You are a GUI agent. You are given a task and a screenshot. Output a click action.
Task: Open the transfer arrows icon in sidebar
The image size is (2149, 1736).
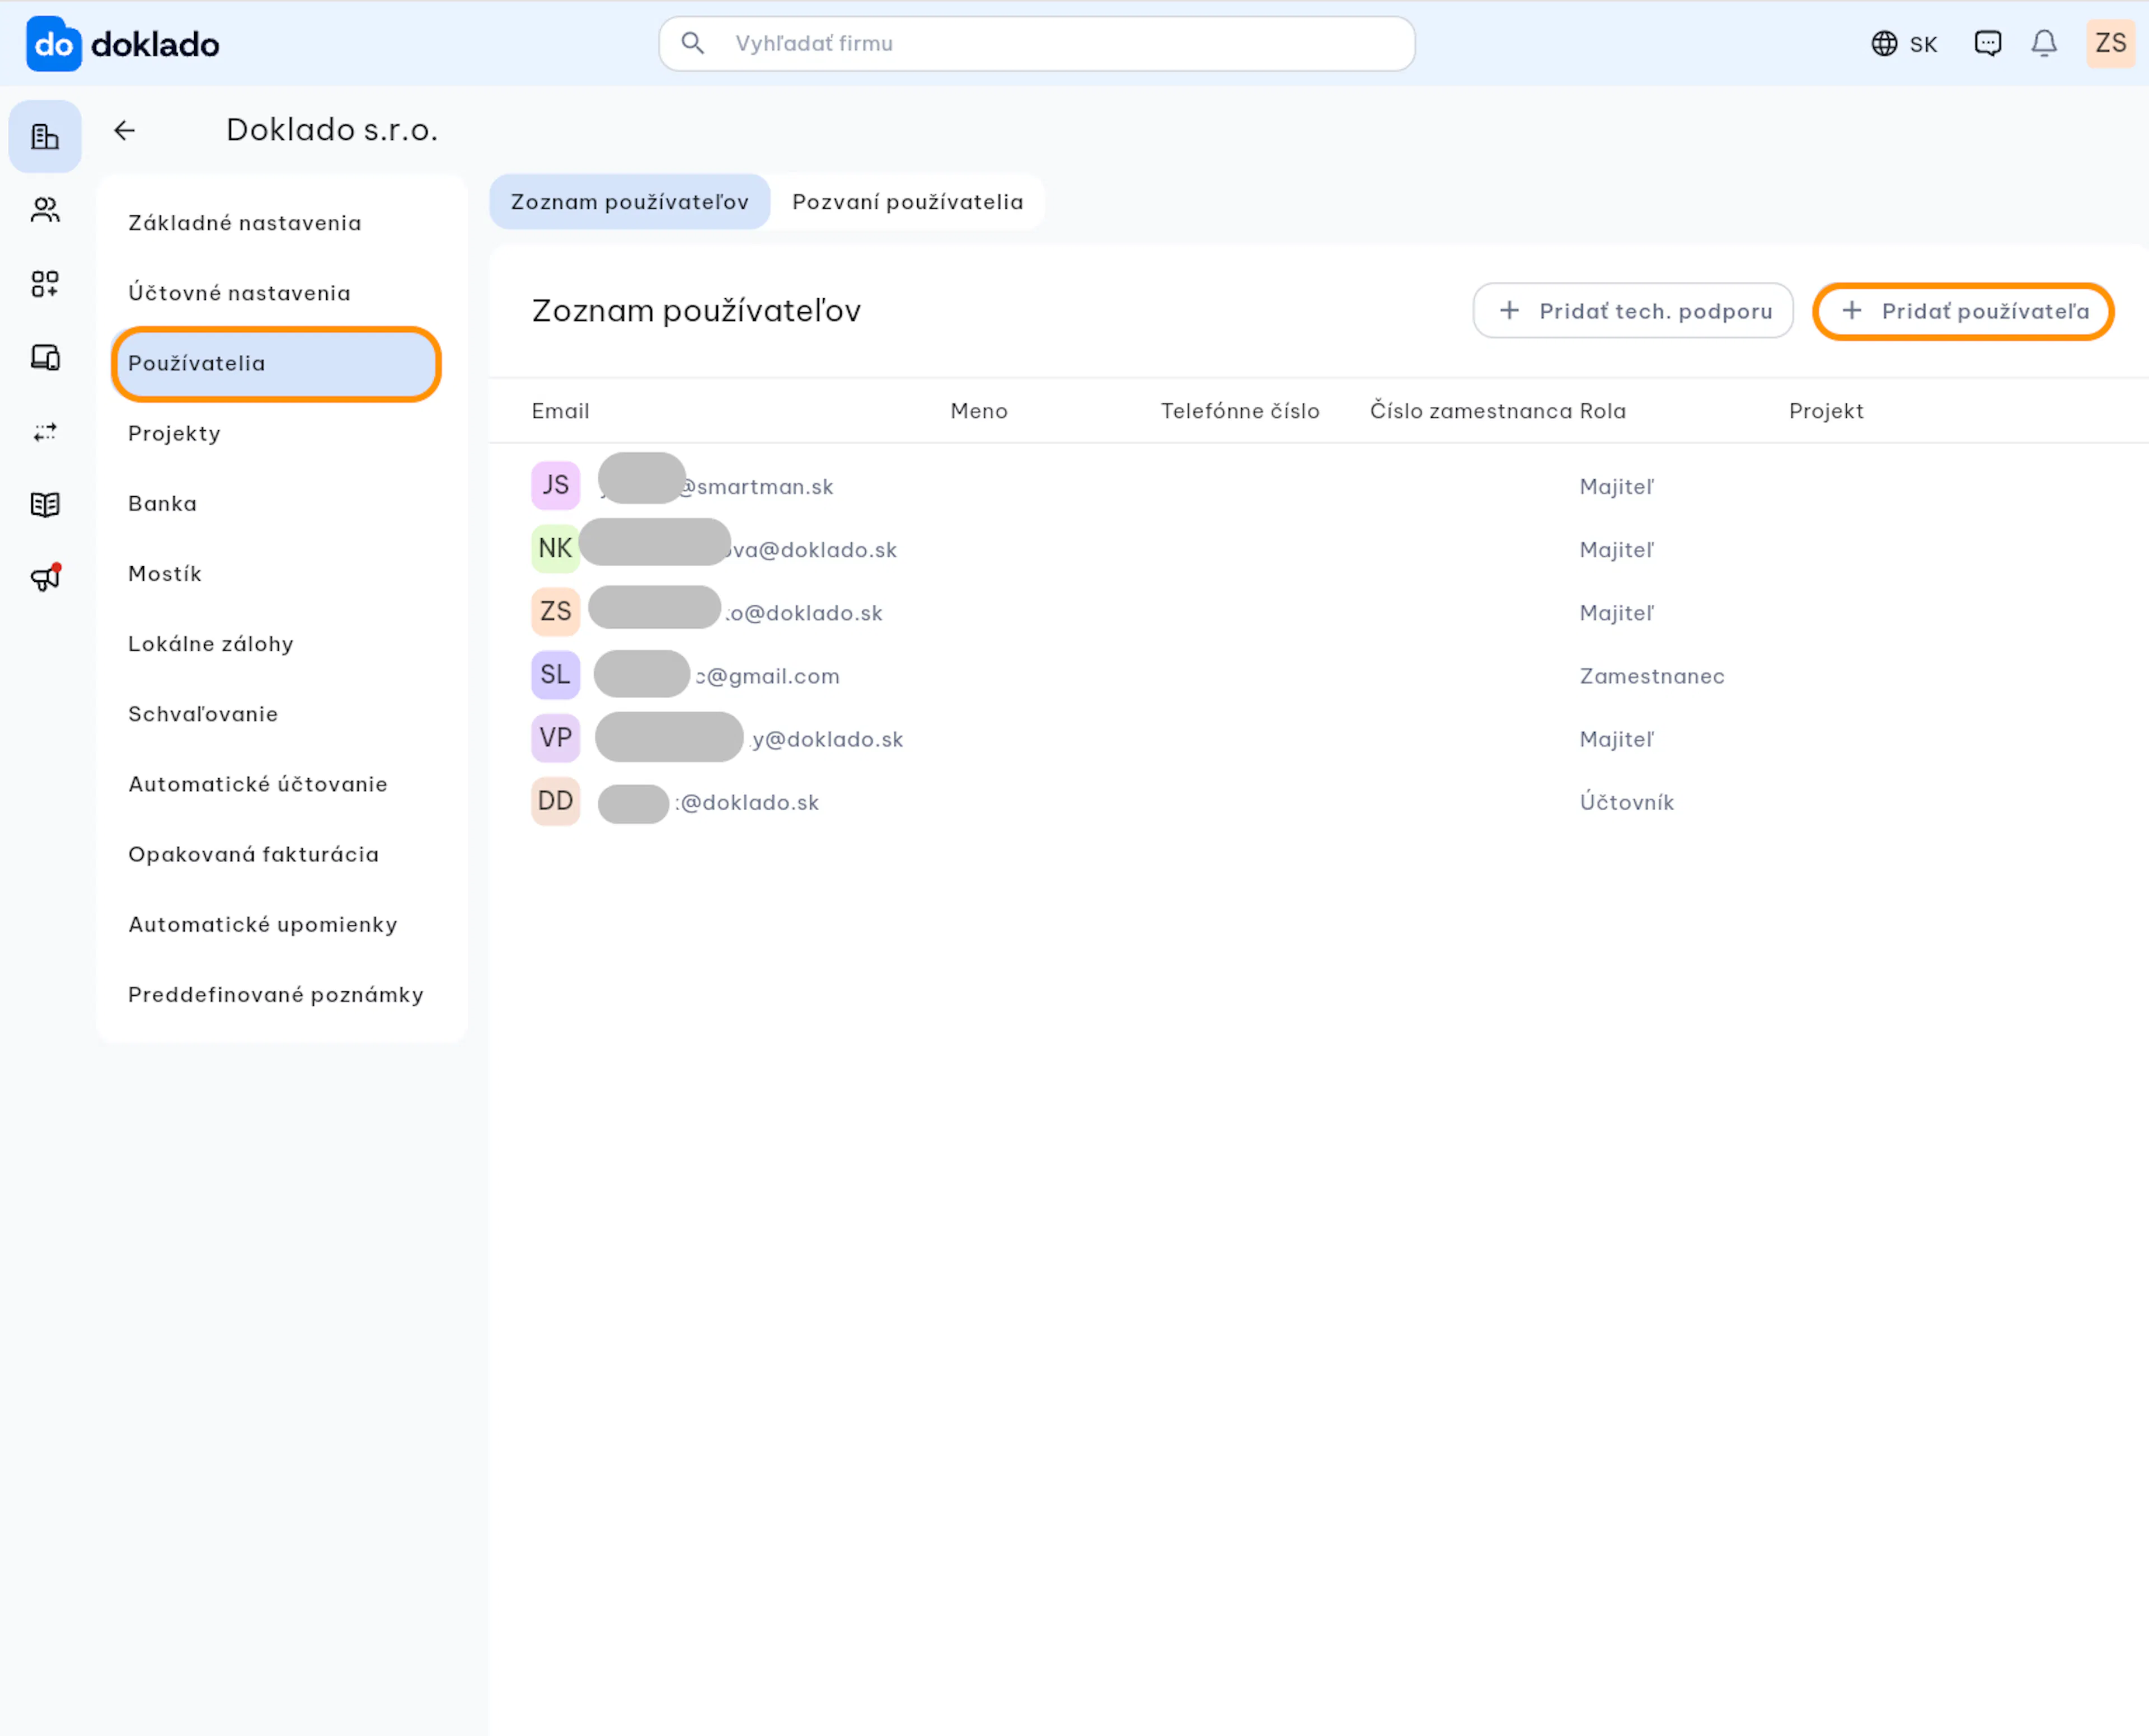(45, 431)
